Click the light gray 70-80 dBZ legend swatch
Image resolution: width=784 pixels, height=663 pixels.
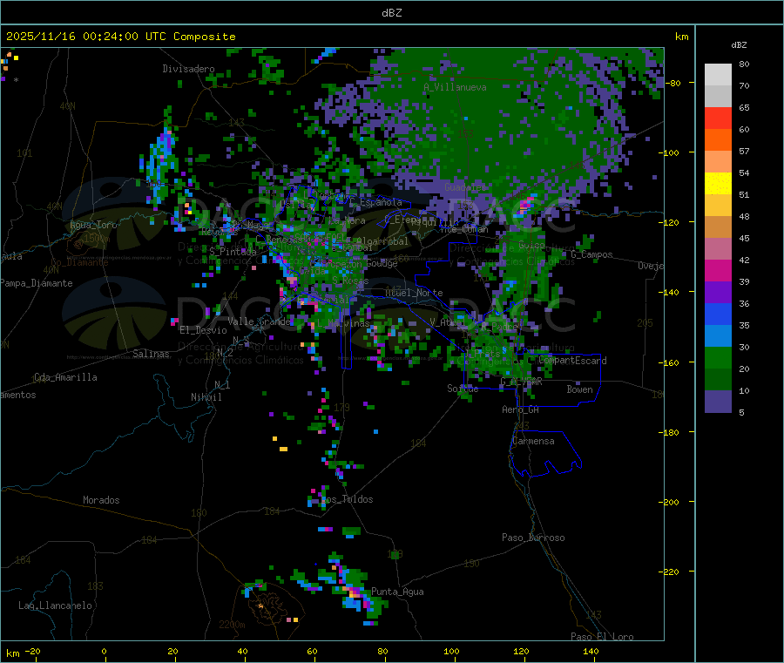click(718, 75)
